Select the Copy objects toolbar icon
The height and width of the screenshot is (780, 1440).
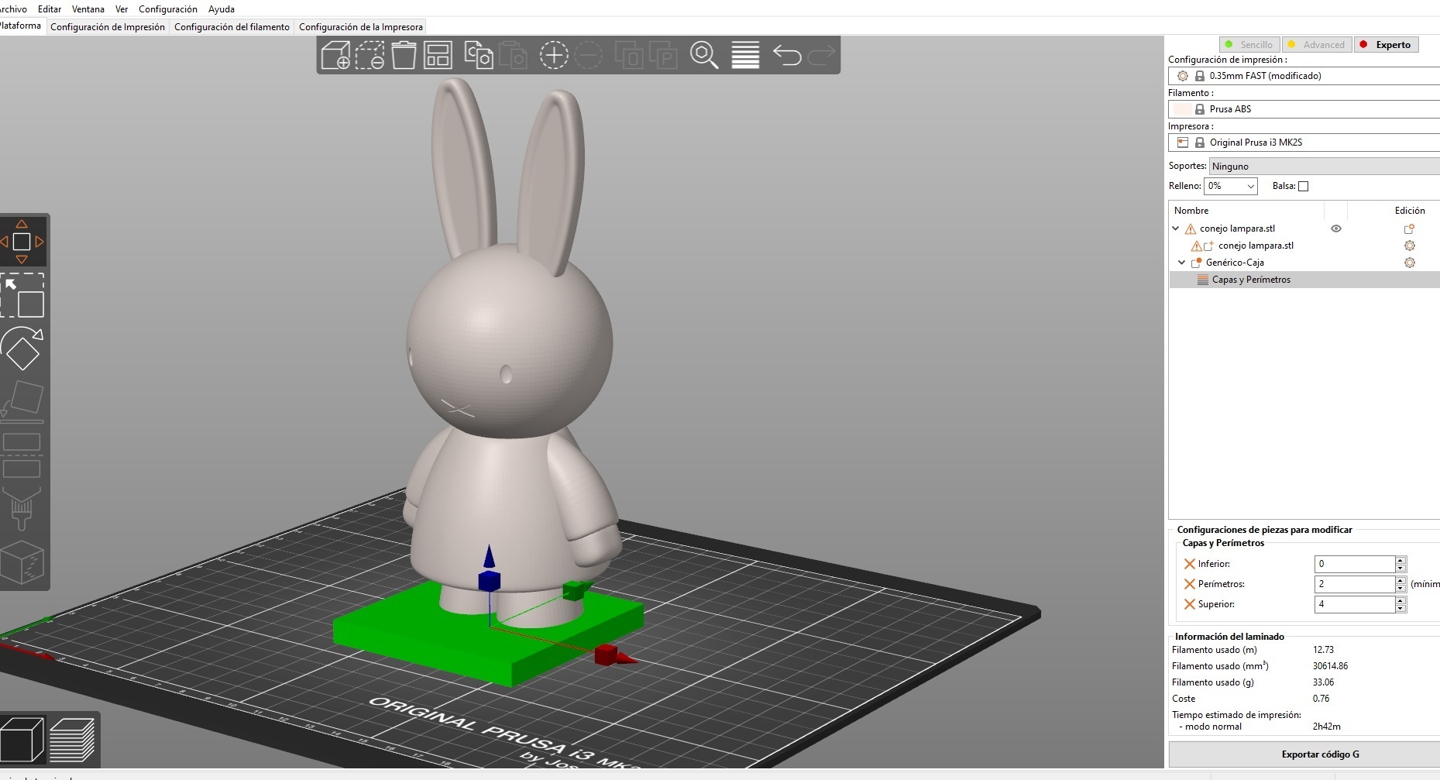click(x=478, y=55)
